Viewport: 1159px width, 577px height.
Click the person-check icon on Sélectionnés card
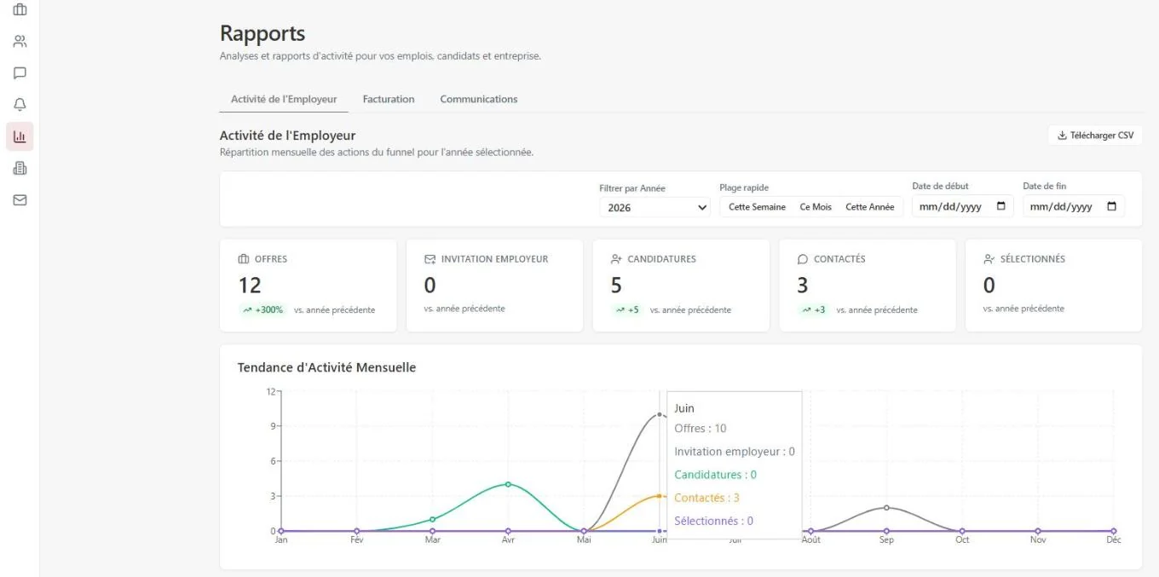[989, 259]
